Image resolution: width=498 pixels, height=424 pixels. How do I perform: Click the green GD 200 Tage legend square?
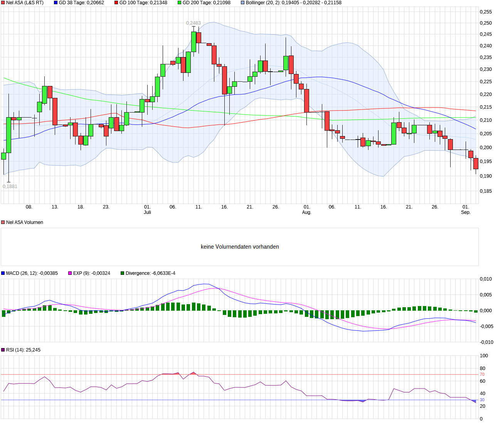(x=179, y=3)
